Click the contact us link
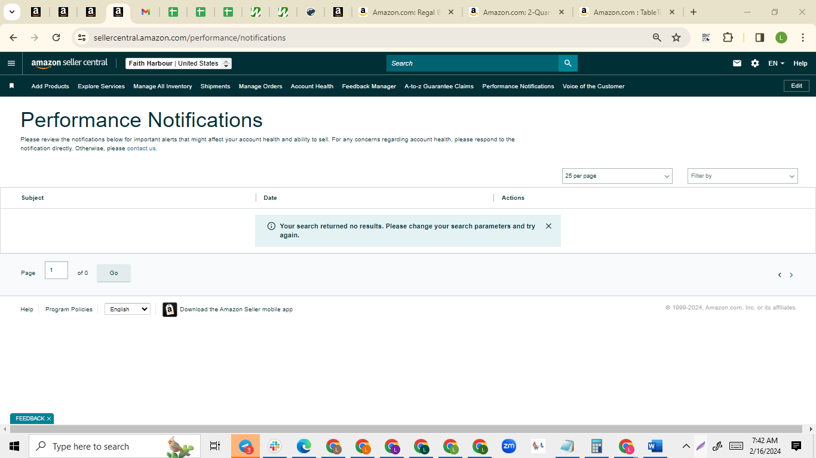Viewport: 816px width, 458px height. click(x=142, y=148)
